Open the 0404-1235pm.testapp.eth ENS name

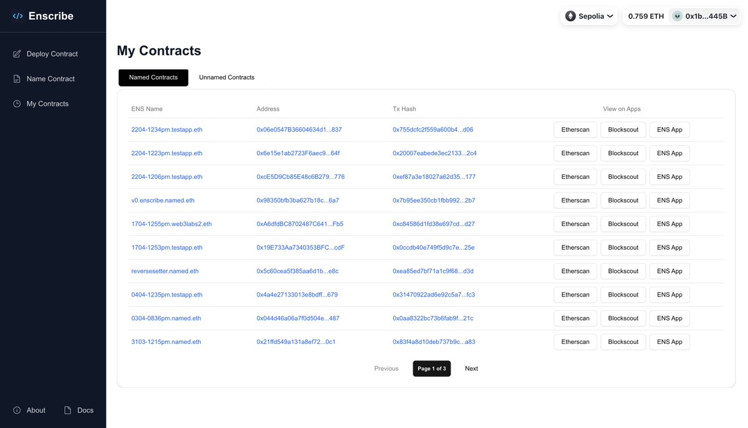coord(167,295)
